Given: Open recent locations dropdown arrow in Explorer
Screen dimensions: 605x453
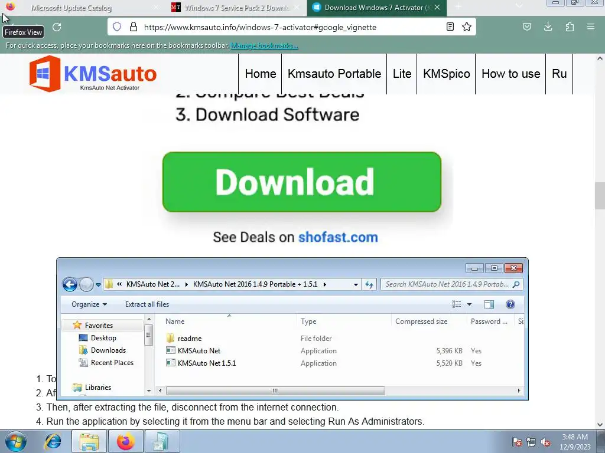Looking at the screenshot, I should point(99,285).
